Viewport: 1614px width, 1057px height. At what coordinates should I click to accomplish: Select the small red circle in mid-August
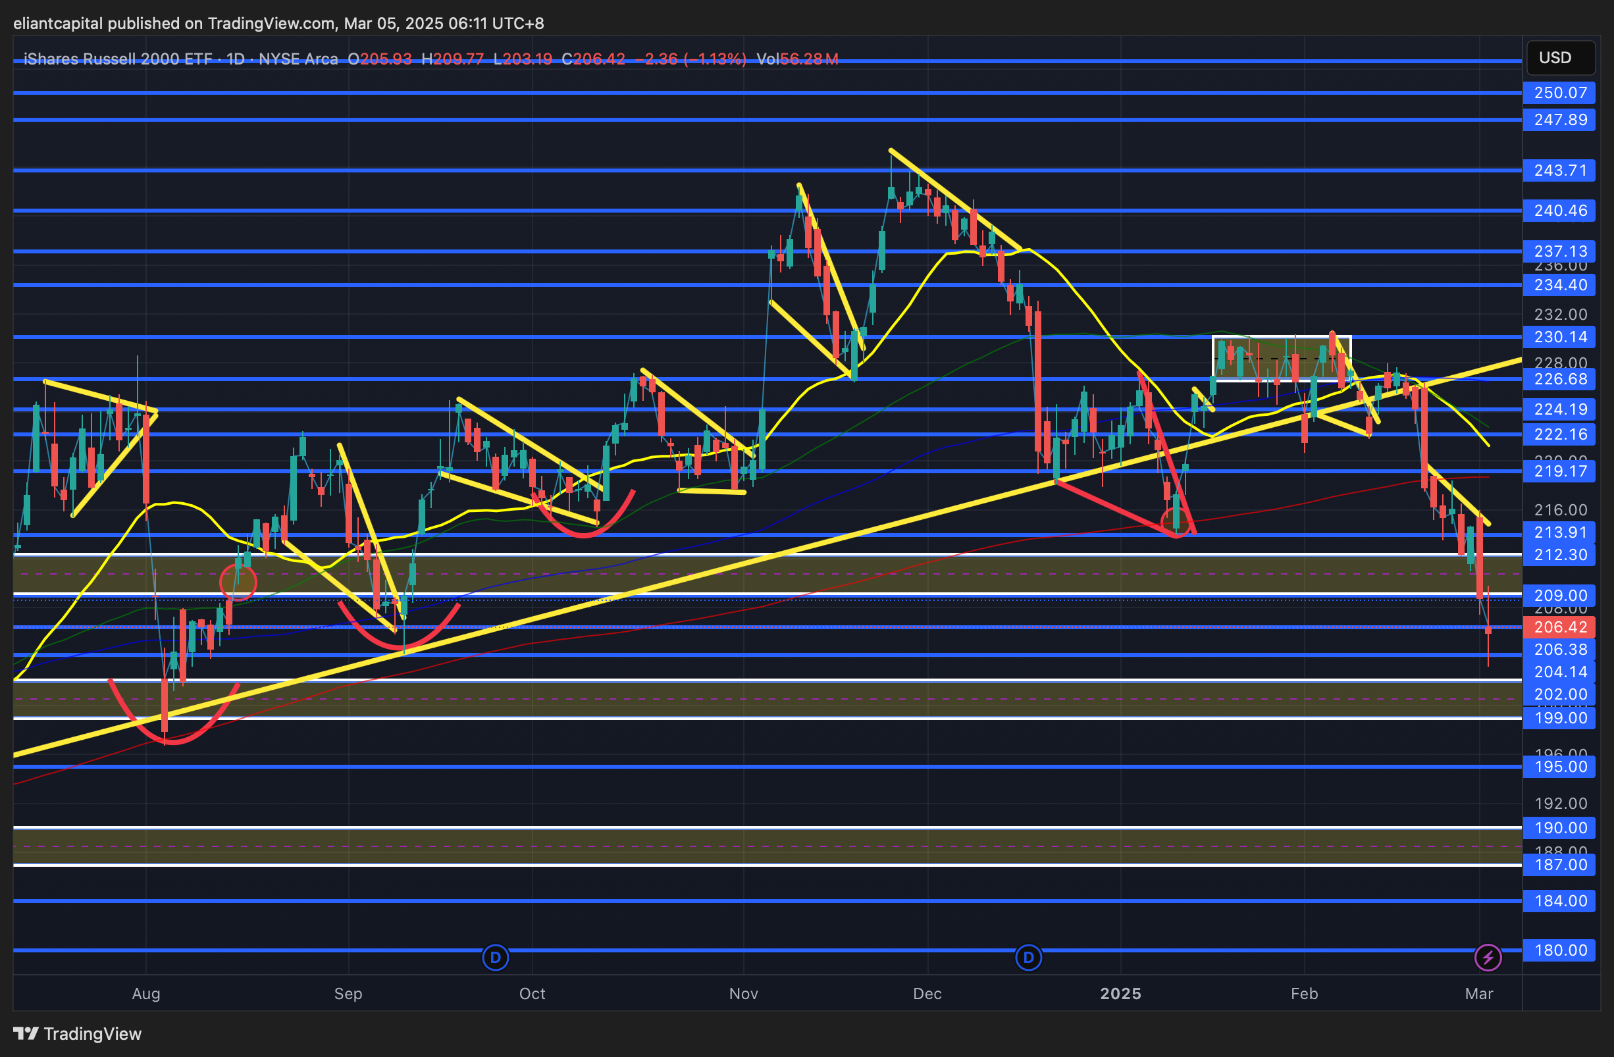tap(238, 582)
